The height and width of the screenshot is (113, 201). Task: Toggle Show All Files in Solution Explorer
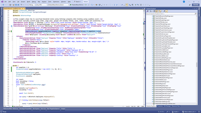click(x=157, y=11)
